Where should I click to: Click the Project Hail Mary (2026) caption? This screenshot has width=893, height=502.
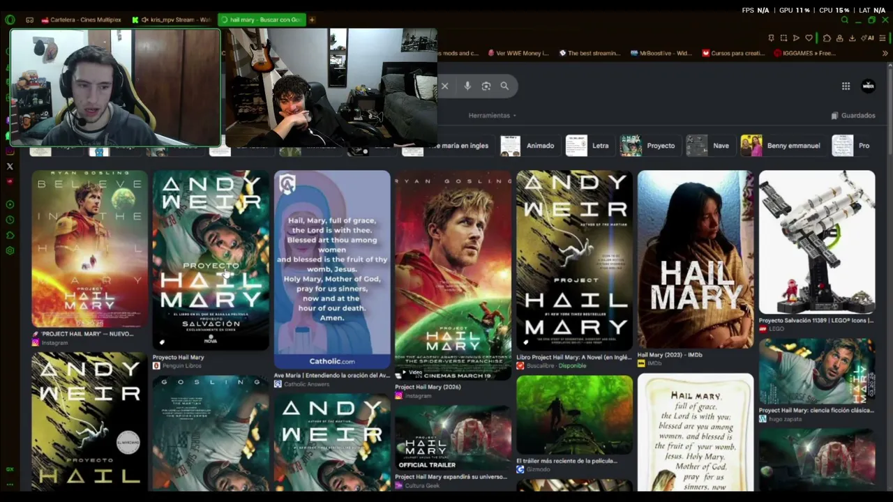coord(428,387)
